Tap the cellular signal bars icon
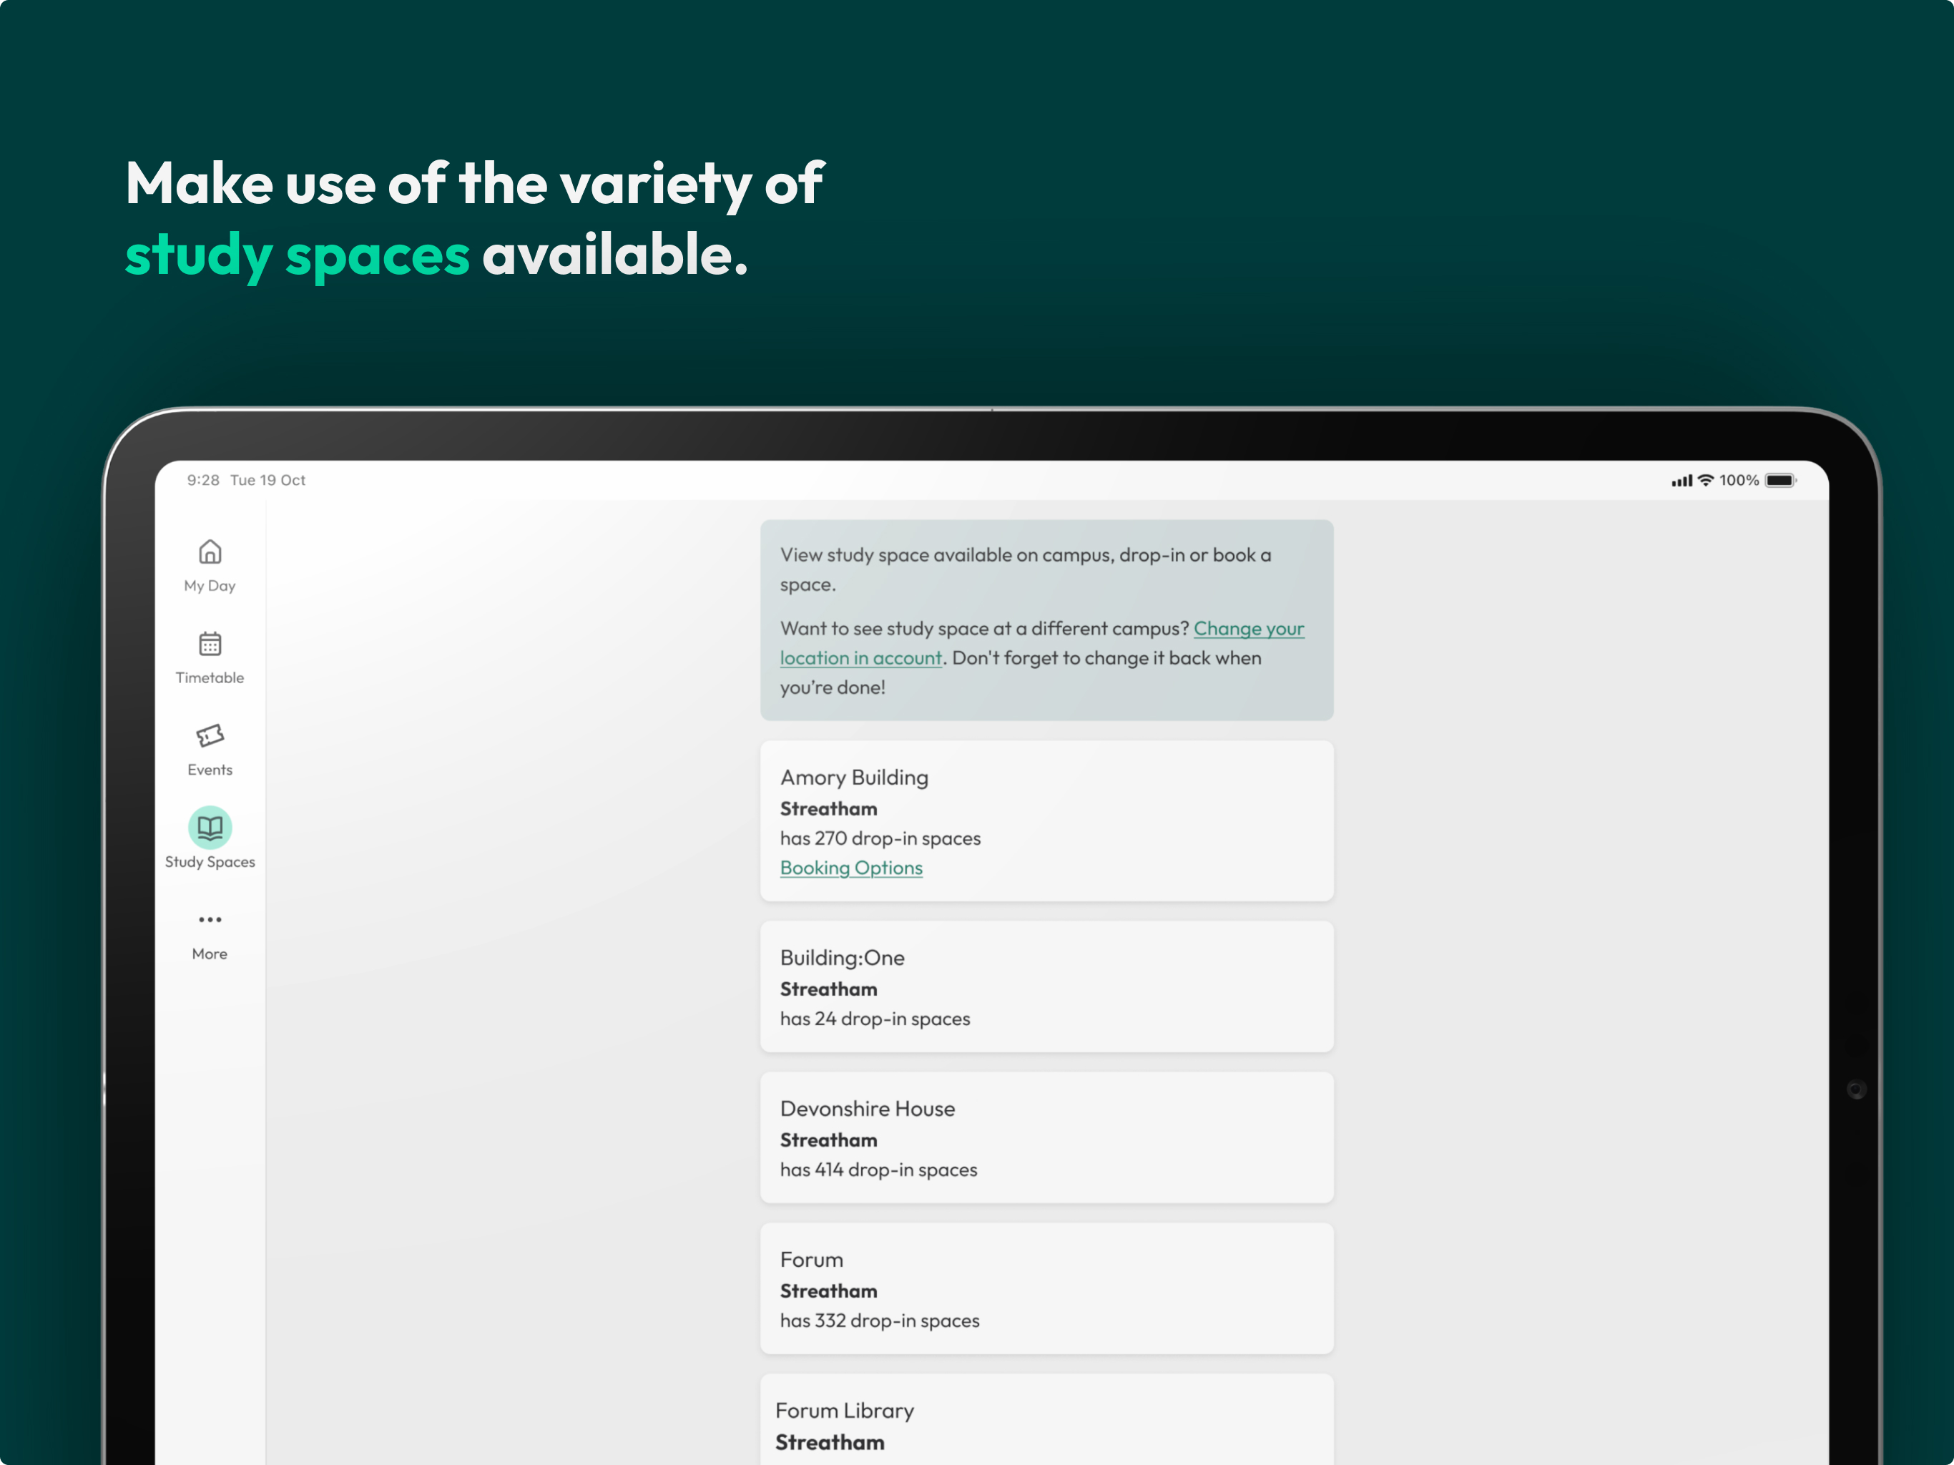Image resolution: width=1954 pixels, height=1465 pixels. click(1682, 481)
